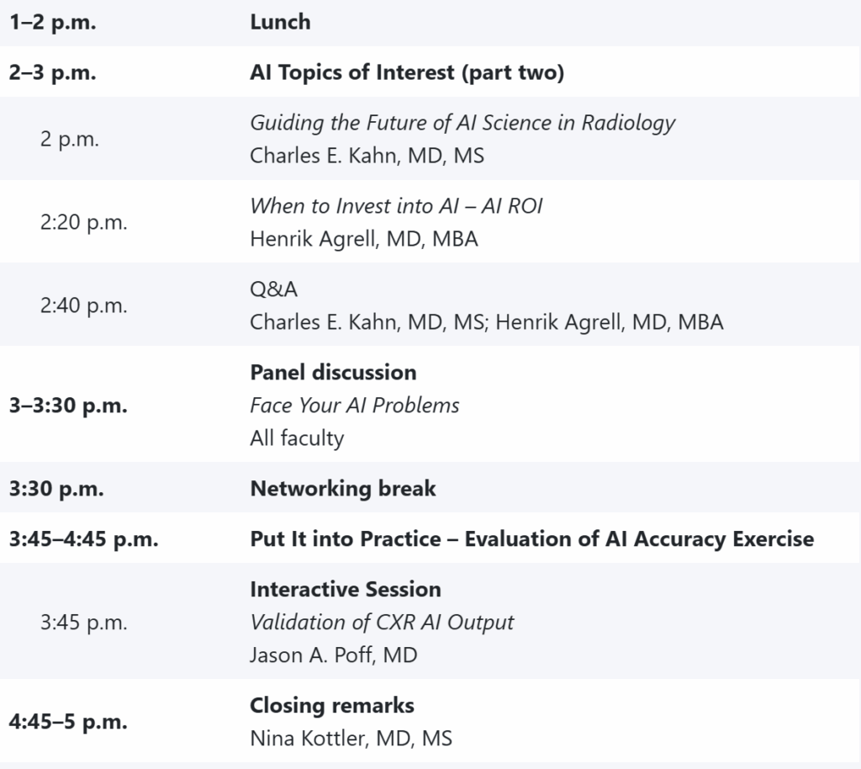Open Face Your AI Problems panel title
Image resolution: width=861 pixels, height=769 pixels.
click(354, 405)
